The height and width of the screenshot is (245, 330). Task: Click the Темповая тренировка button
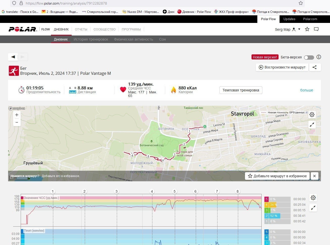coord(241,90)
